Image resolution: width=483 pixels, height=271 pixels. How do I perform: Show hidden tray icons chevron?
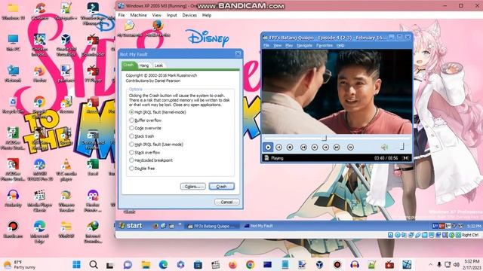click(430, 264)
